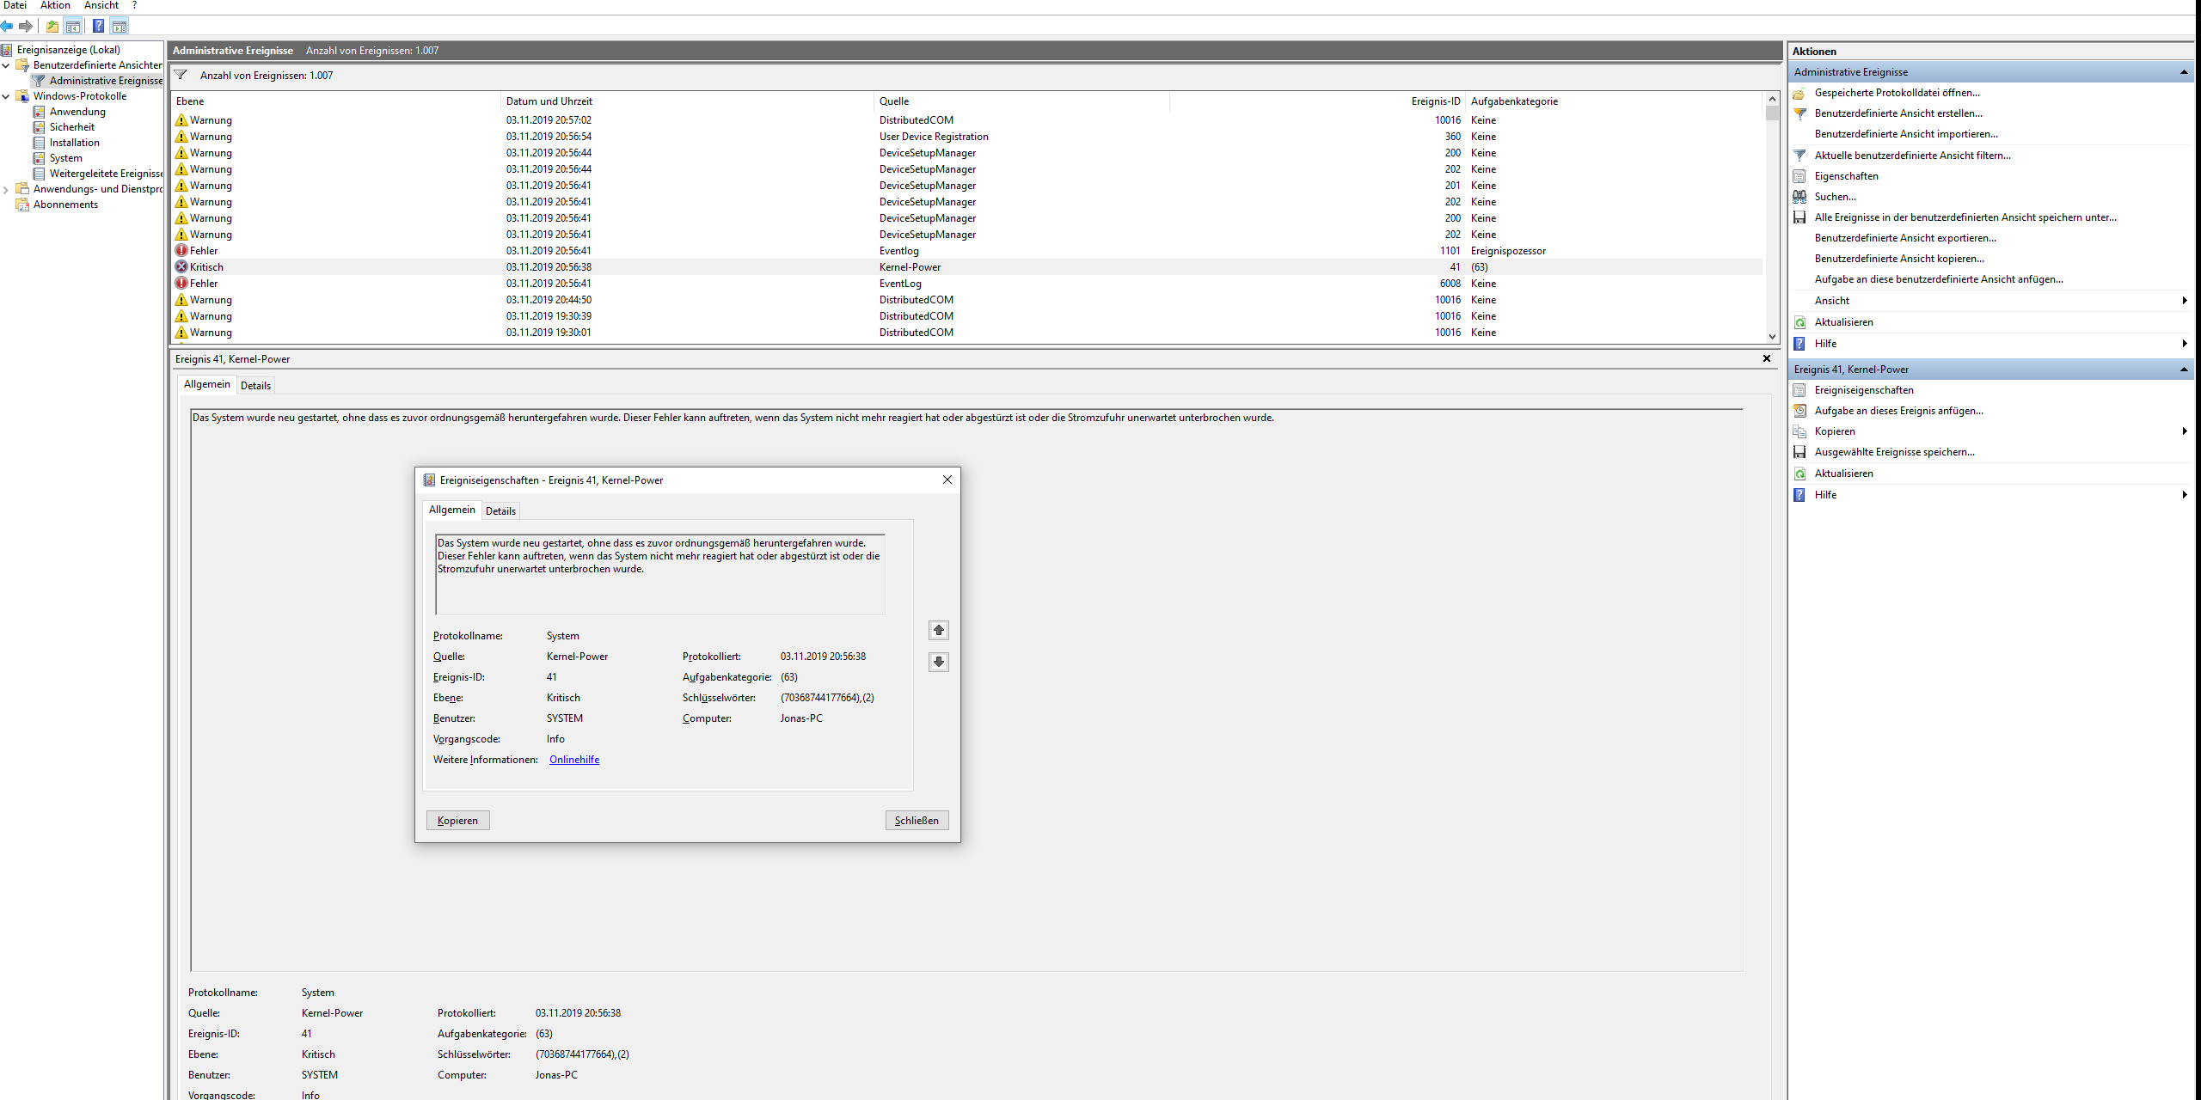This screenshot has height=1100, width=2201.
Task: Collapse the Administrative Ereignisse actions section
Action: coord(2183,72)
